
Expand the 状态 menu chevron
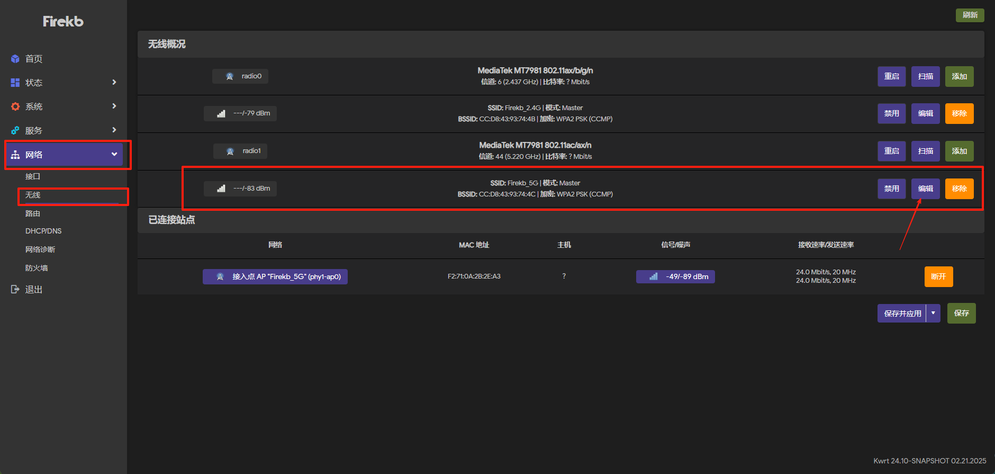(x=114, y=82)
